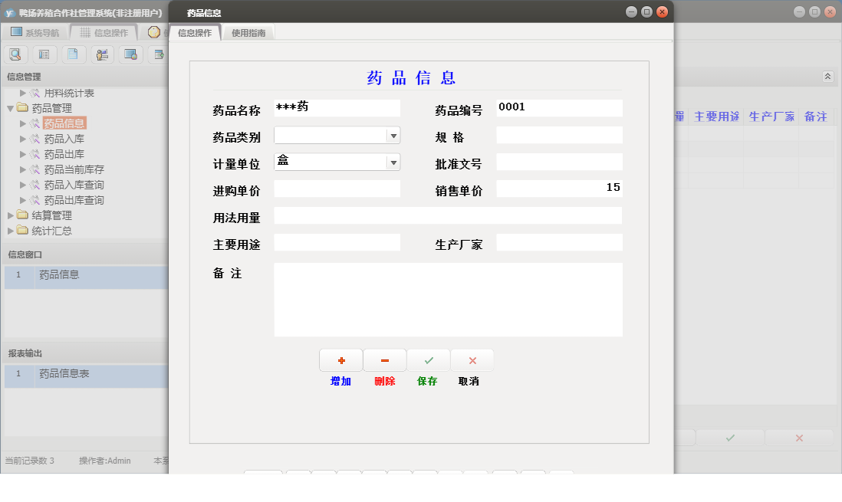Click the red cross 取消 icon
The image size is (842, 502).
point(472,359)
